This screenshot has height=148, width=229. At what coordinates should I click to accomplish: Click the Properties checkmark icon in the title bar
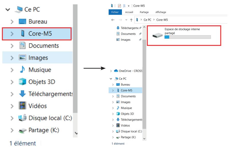[119, 6]
